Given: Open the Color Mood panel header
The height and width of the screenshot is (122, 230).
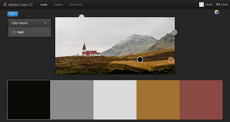Looking at the screenshot, I should (x=30, y=23).
